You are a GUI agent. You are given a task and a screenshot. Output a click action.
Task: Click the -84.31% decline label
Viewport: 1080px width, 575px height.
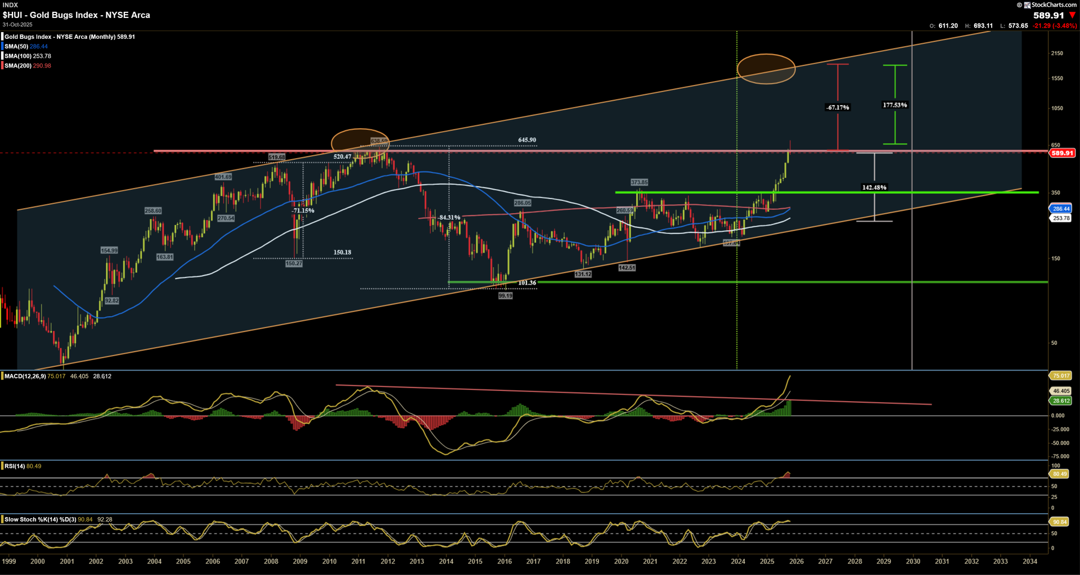[449, 218]
